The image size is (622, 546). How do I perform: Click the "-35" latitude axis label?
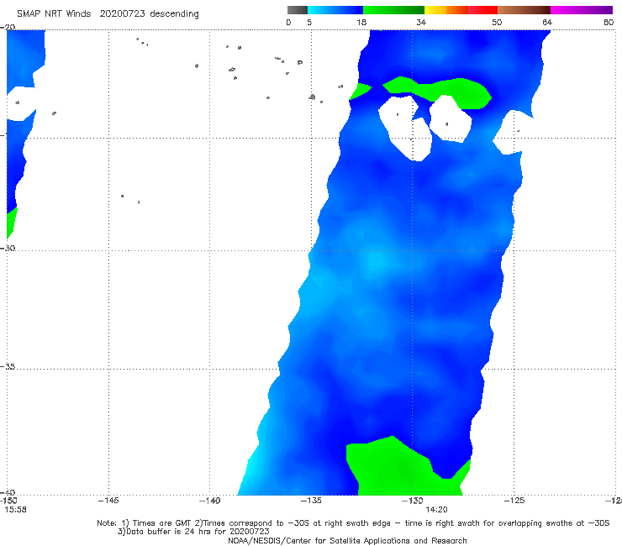[8, 366]
